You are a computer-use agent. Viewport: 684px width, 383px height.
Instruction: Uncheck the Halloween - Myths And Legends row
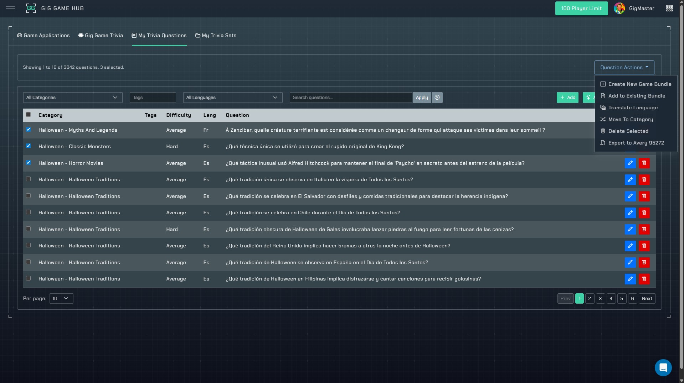click(x=29, y=130)
